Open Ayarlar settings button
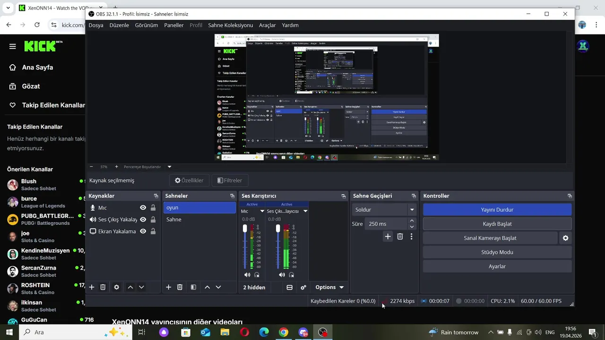 (x=497, y=266)
